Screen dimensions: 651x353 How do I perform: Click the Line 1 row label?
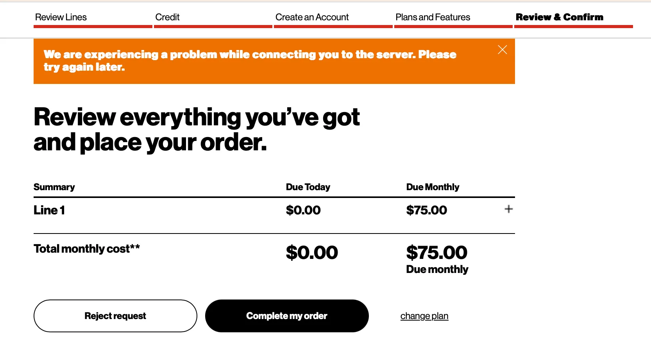pos(49,210)
